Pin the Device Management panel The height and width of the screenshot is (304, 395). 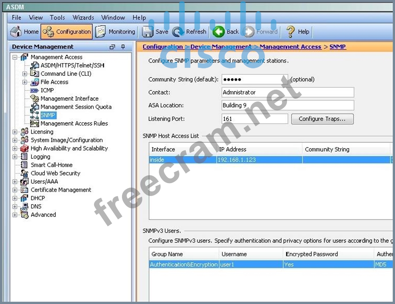pos(123,47)
